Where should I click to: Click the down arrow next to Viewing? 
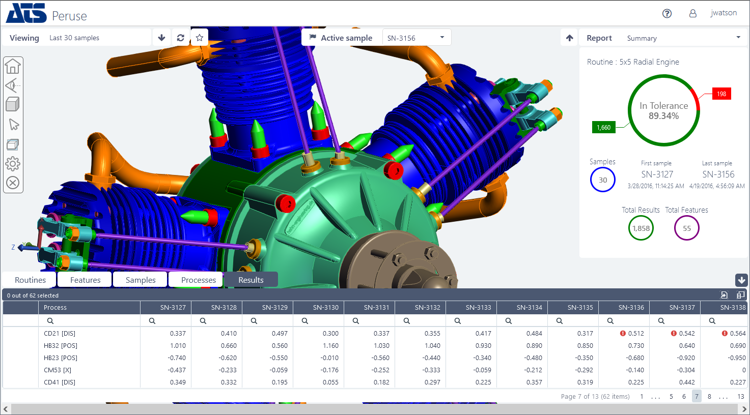(x=161, y=38)
